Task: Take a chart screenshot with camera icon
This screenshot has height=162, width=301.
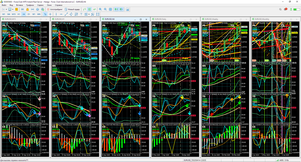Action: pos(128,9)
